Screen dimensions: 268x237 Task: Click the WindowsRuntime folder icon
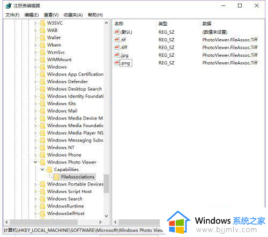click(42, 206)
